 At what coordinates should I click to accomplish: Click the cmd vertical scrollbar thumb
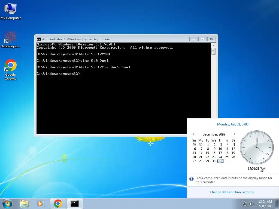coord(214,51)
